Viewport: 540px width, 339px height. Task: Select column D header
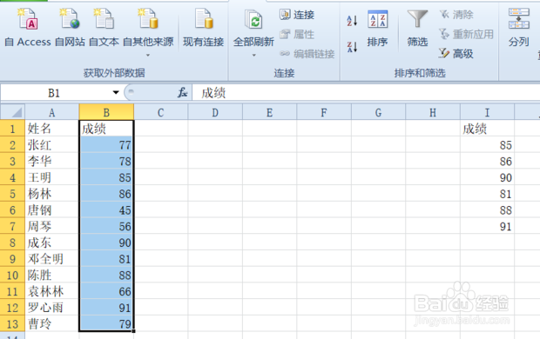[x=215, y=112]
